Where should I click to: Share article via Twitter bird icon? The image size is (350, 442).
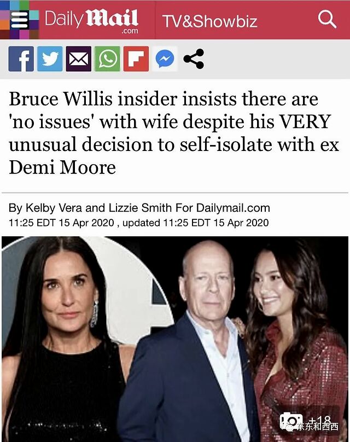[50, 59]
